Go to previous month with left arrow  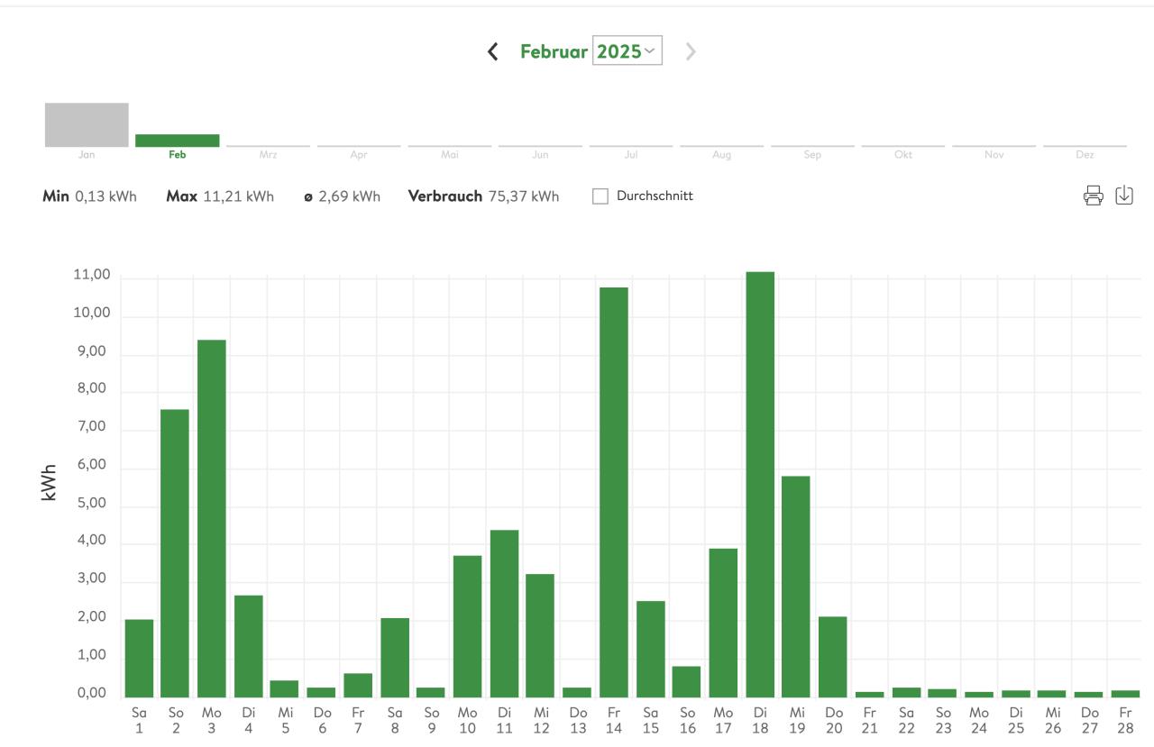tap(492, 51)
